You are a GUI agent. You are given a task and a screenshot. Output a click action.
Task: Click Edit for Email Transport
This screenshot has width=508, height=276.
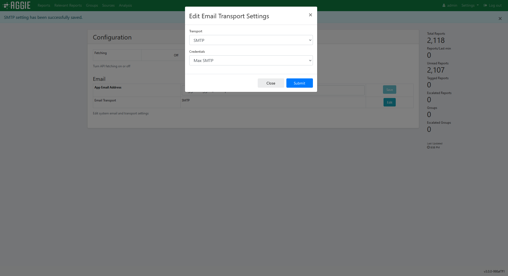pos(389,102)
